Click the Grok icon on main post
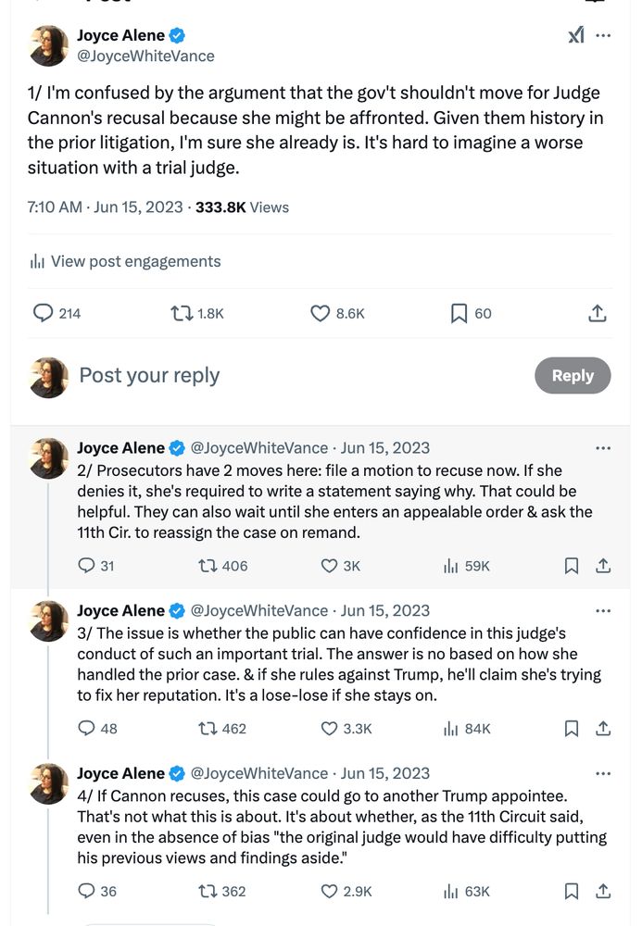 pos(575,35)
